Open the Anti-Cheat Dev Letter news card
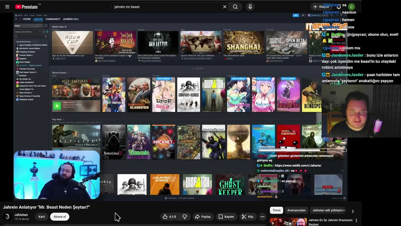This screenshot has height=226, width=401. pyautogui.click(x=158, y=42)
